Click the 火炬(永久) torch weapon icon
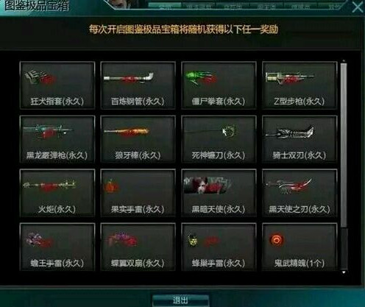This screenshot has width=365, height=307. (x=49, y=186)
